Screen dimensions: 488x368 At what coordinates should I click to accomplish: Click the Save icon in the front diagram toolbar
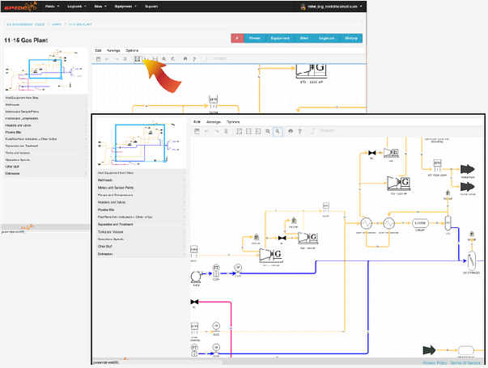coord(197,131)
